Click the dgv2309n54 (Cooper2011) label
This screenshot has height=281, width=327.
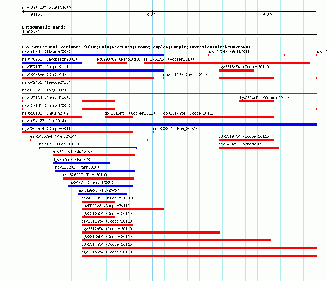(x=47, y=129)
